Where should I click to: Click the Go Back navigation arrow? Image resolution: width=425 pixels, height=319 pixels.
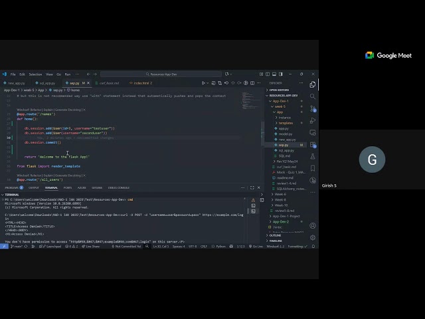88,74
